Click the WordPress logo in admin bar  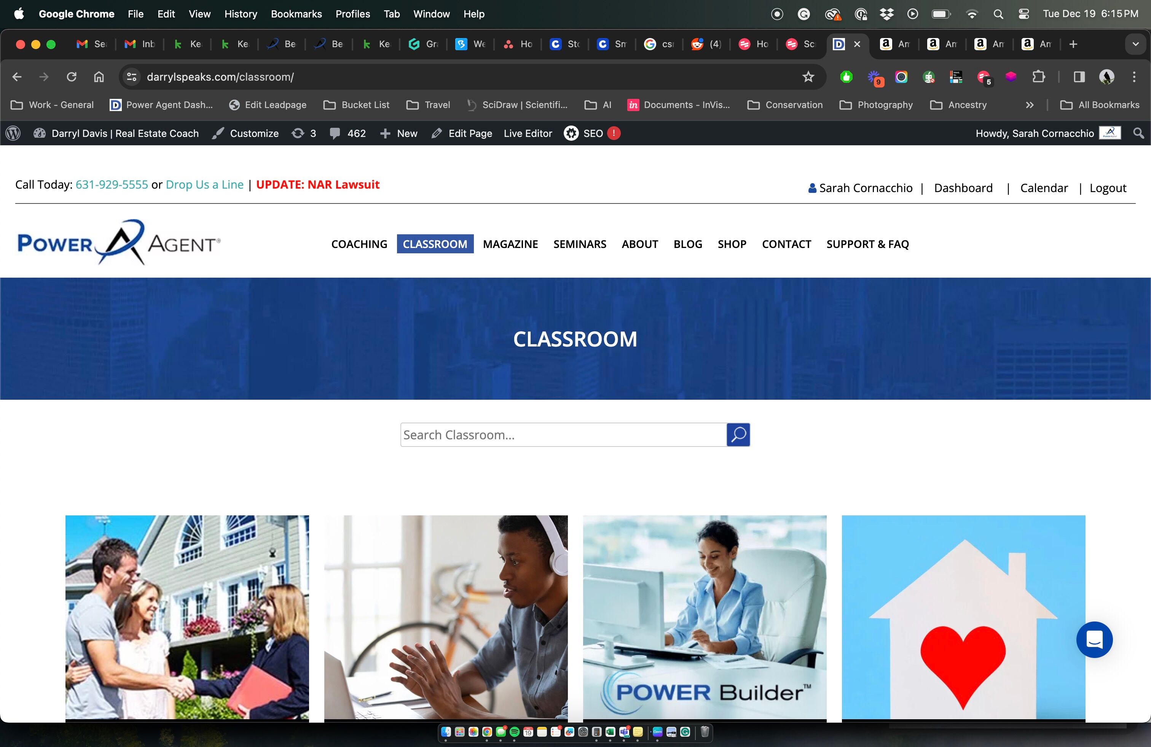(14, 134)
